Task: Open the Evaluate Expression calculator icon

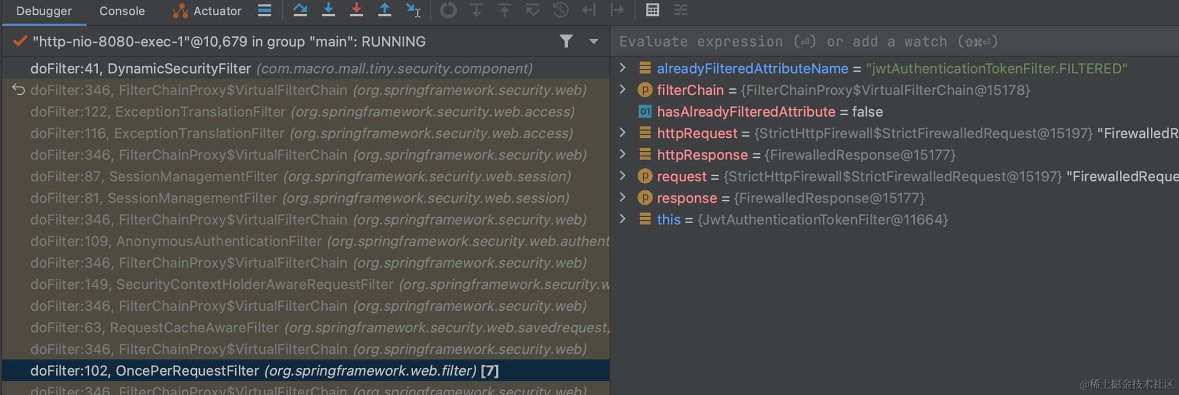Action: [x=652, y=10]
